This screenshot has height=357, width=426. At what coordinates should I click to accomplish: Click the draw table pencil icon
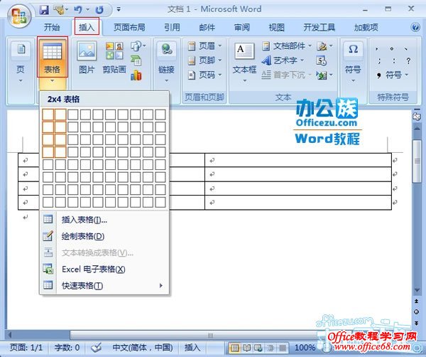click(48, 235)
